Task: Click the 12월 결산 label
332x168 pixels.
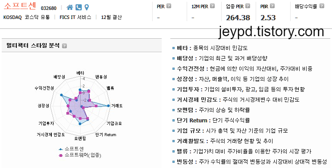Action: (111, 17)
